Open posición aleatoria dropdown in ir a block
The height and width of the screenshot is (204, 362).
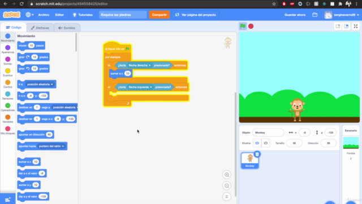click(x=40, y=84)
